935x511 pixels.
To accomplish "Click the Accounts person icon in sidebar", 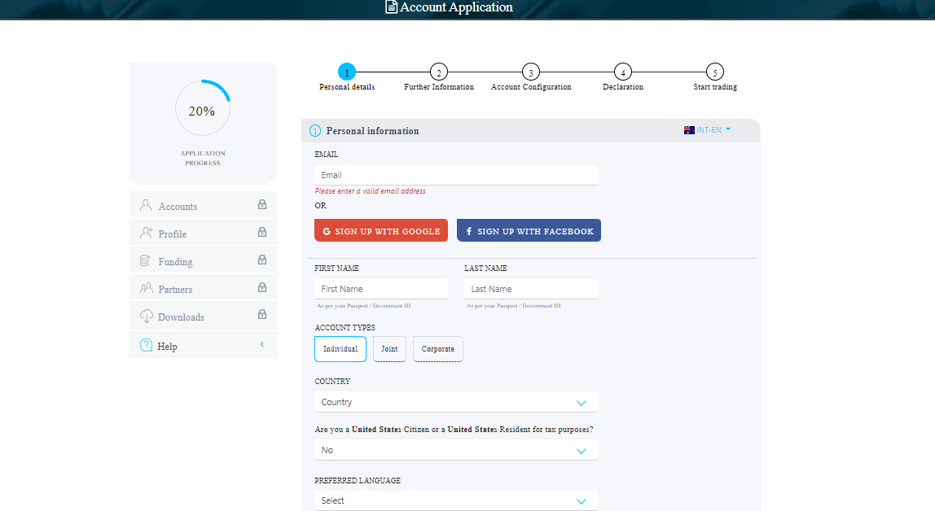I will (146, 206).
